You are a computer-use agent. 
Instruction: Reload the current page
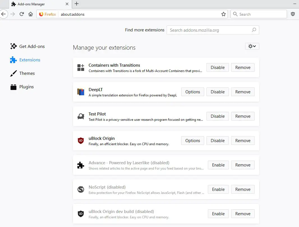(x=22, y=14)
